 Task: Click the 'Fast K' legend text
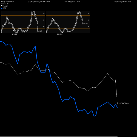point(5,6)
